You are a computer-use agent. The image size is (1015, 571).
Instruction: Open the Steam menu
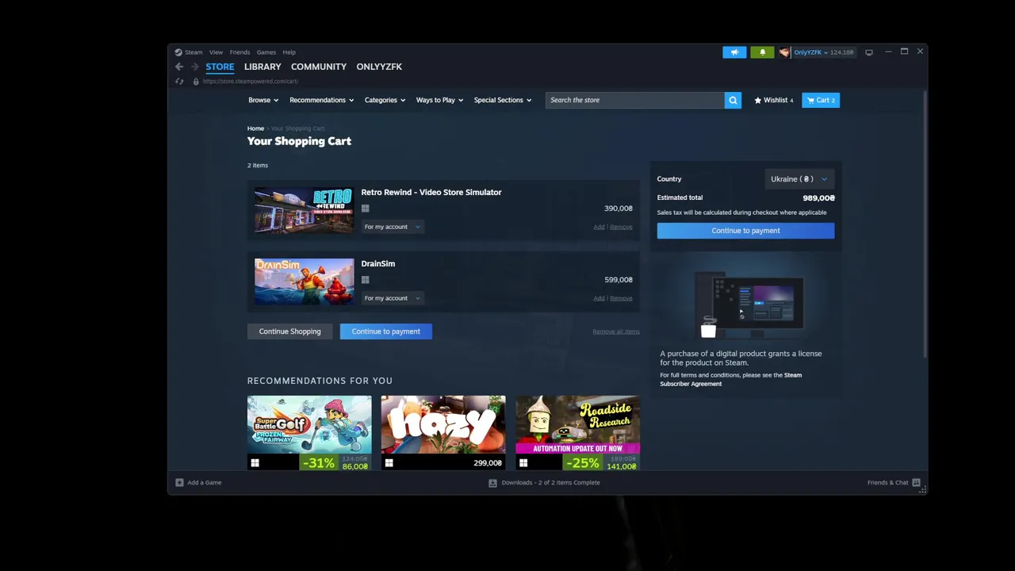click(193, 52)
